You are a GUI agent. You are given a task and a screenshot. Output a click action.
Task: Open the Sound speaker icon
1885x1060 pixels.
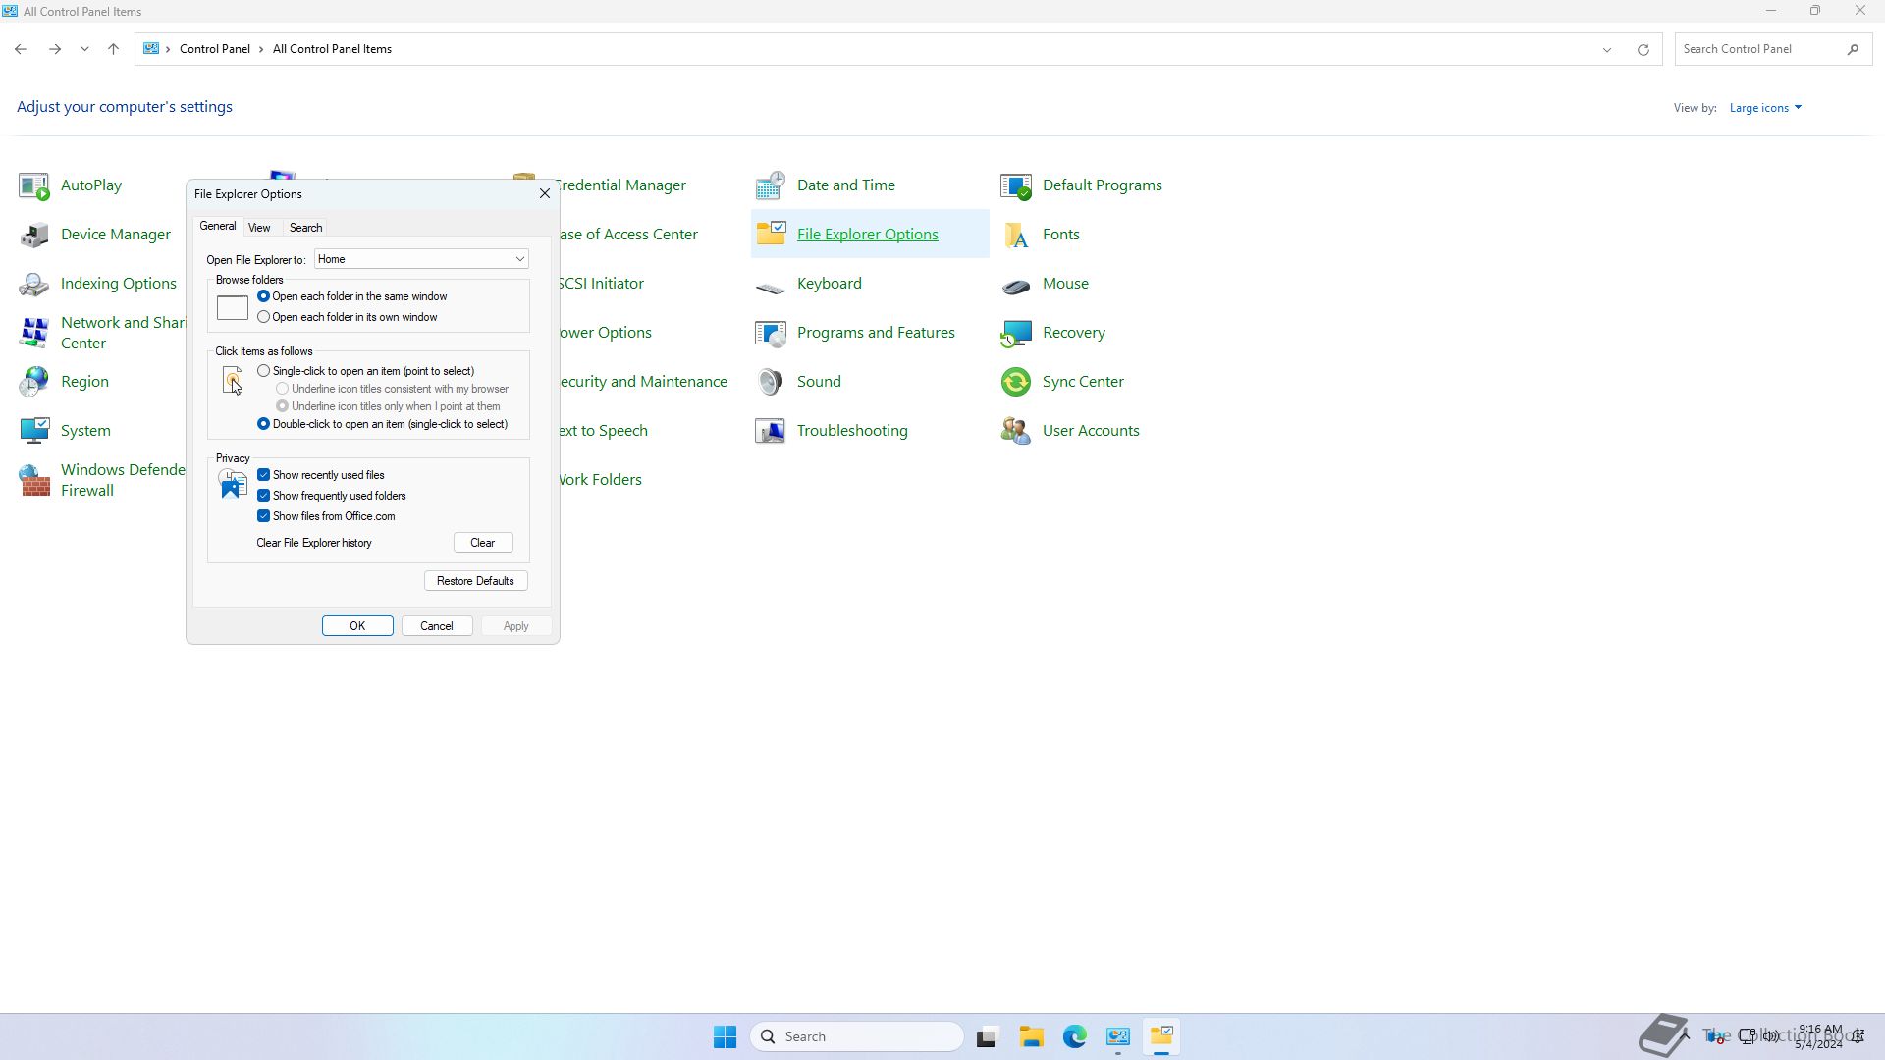(771, 382)
